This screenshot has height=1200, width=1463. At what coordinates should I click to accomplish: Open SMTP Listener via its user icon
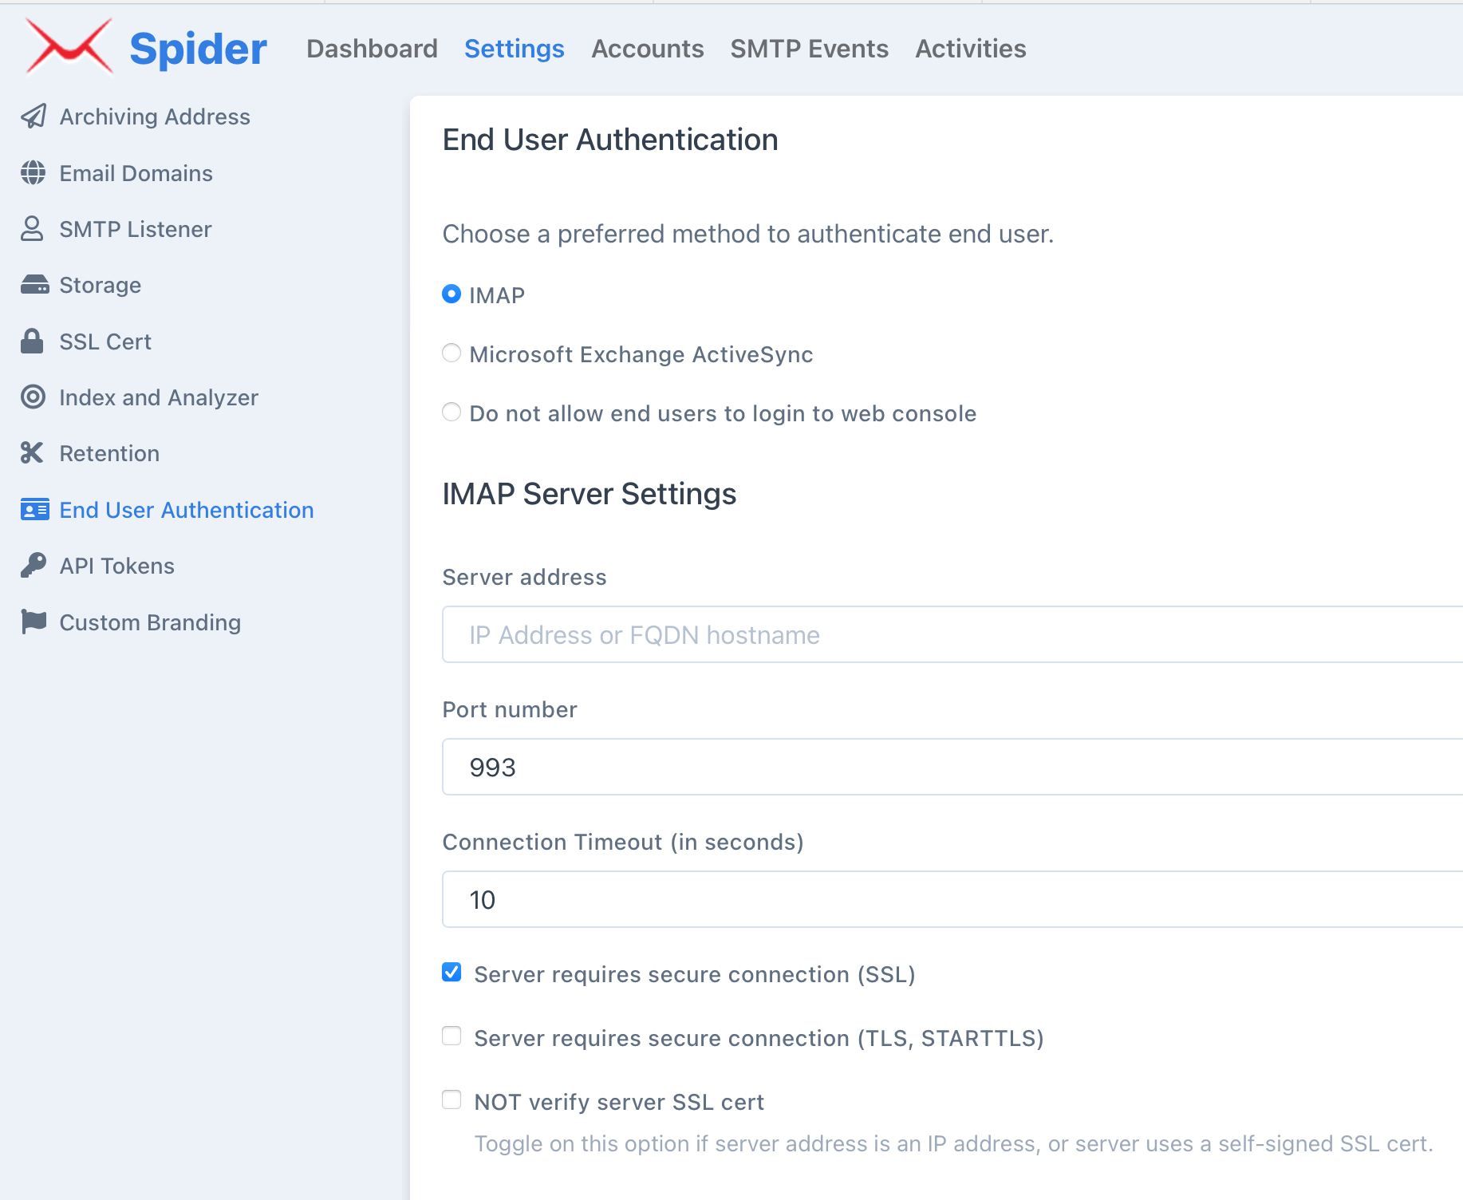pos(33,229)
